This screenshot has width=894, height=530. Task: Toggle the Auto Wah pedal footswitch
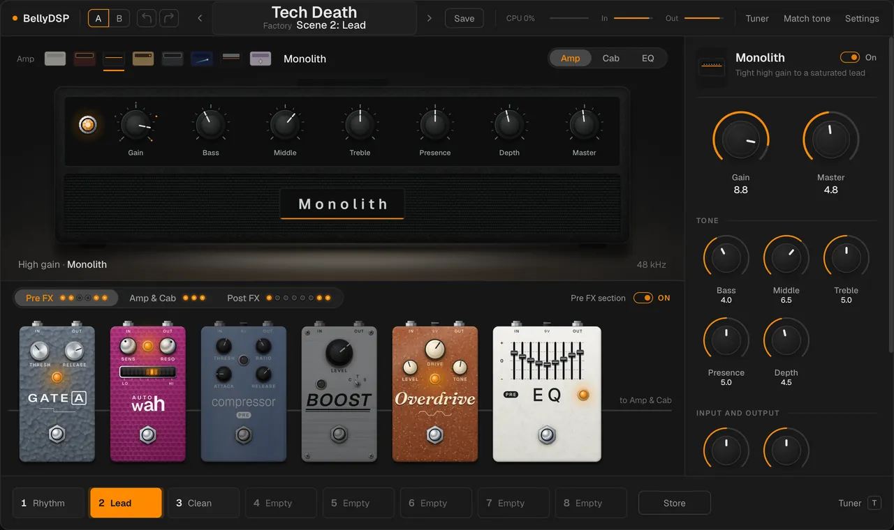click(x=147, y=435)
